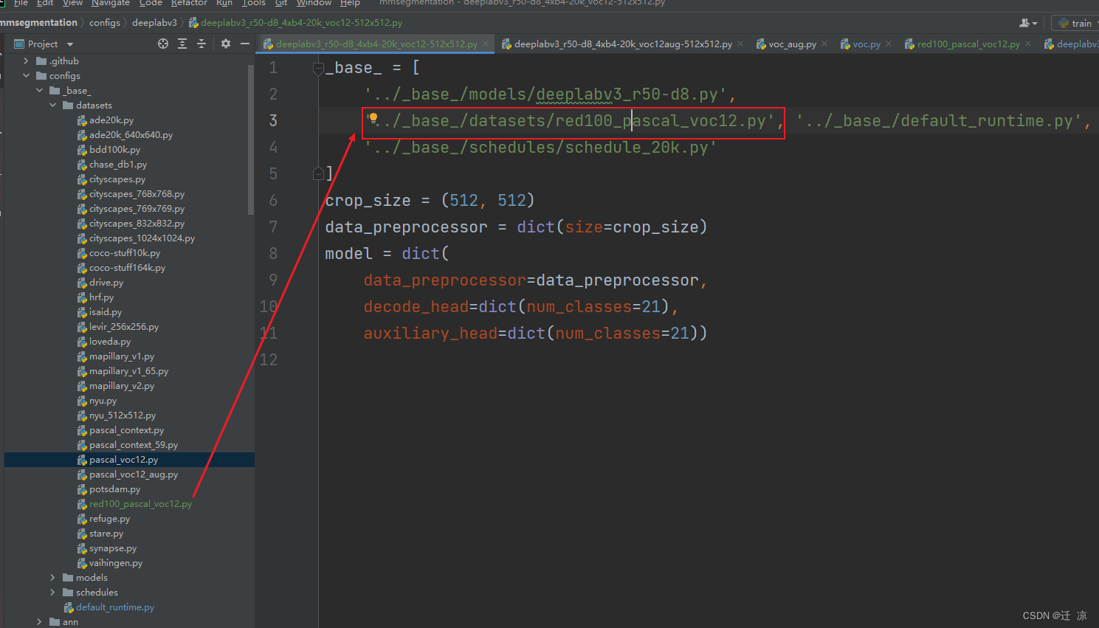
Task: Close the deeplabv3_r50-d8_4xb4-20k_voc12-512x512.py tab
Action: [486, 44]
